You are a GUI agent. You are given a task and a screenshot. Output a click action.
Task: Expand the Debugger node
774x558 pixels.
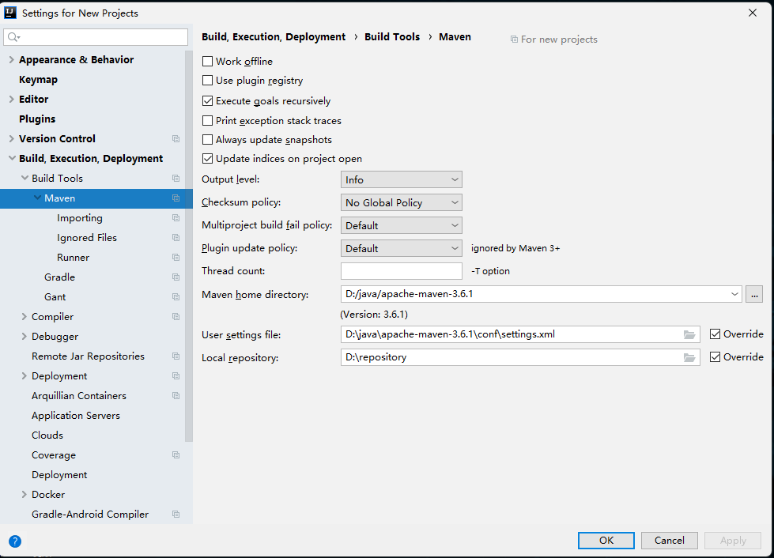click(24, 336)
